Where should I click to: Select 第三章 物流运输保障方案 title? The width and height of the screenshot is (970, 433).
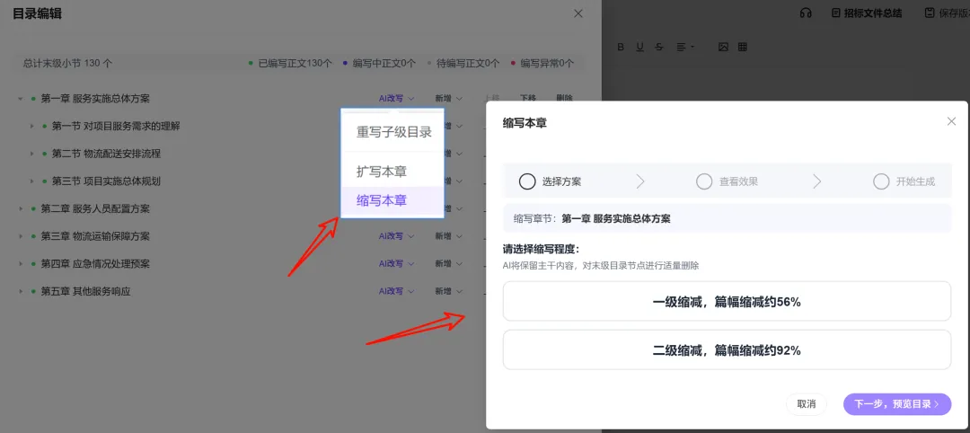[x=95, y=236]
